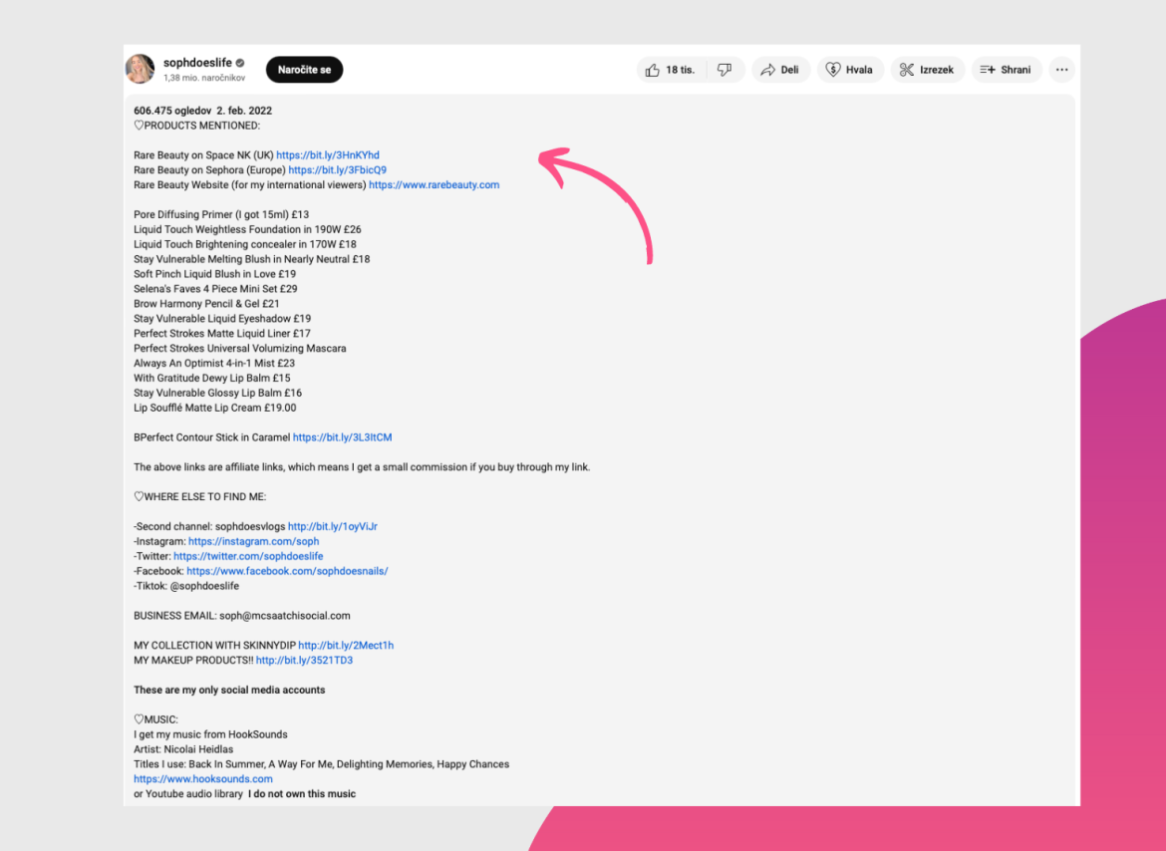The height and width of the screenshot is (851, 1166).
Task: Click the Artist: Nicolai Heidlas line
Action: click(x=183, y=750)
